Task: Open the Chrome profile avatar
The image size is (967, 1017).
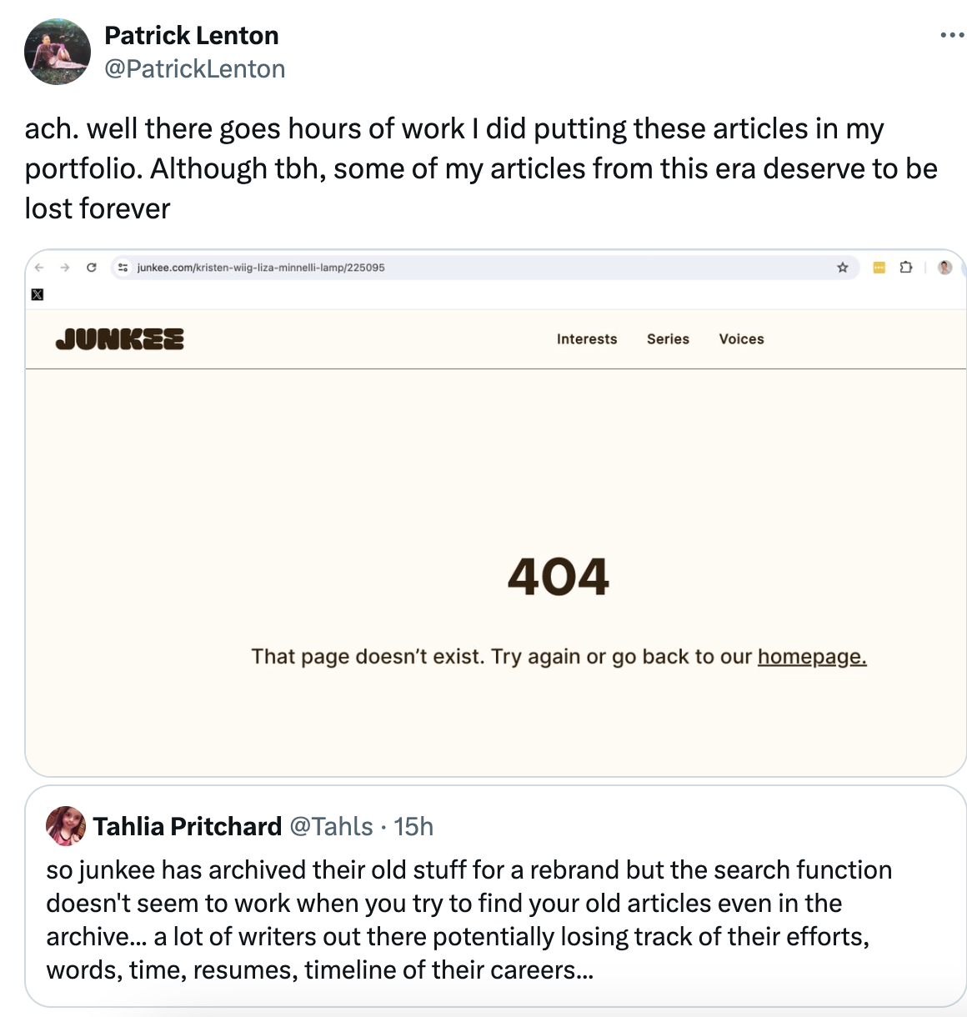Action: pos(944,268)
